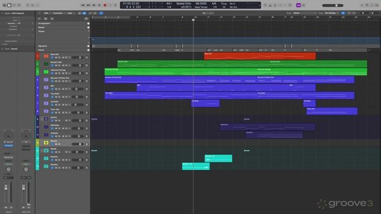Adjust Cymbals track volume slider
Viewport: 381px width, 214px height.
pyautogui.click(x=78, y=105)
